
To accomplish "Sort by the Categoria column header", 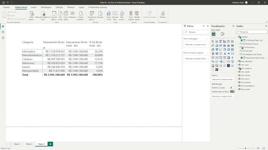I will (28, 42).
